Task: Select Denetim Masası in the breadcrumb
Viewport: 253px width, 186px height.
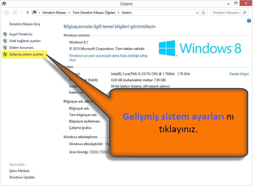Action: [x=54, y=13]
